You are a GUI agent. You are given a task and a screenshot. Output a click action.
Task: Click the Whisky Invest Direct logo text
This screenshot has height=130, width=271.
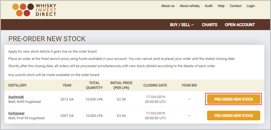click(x=46, y=10)
